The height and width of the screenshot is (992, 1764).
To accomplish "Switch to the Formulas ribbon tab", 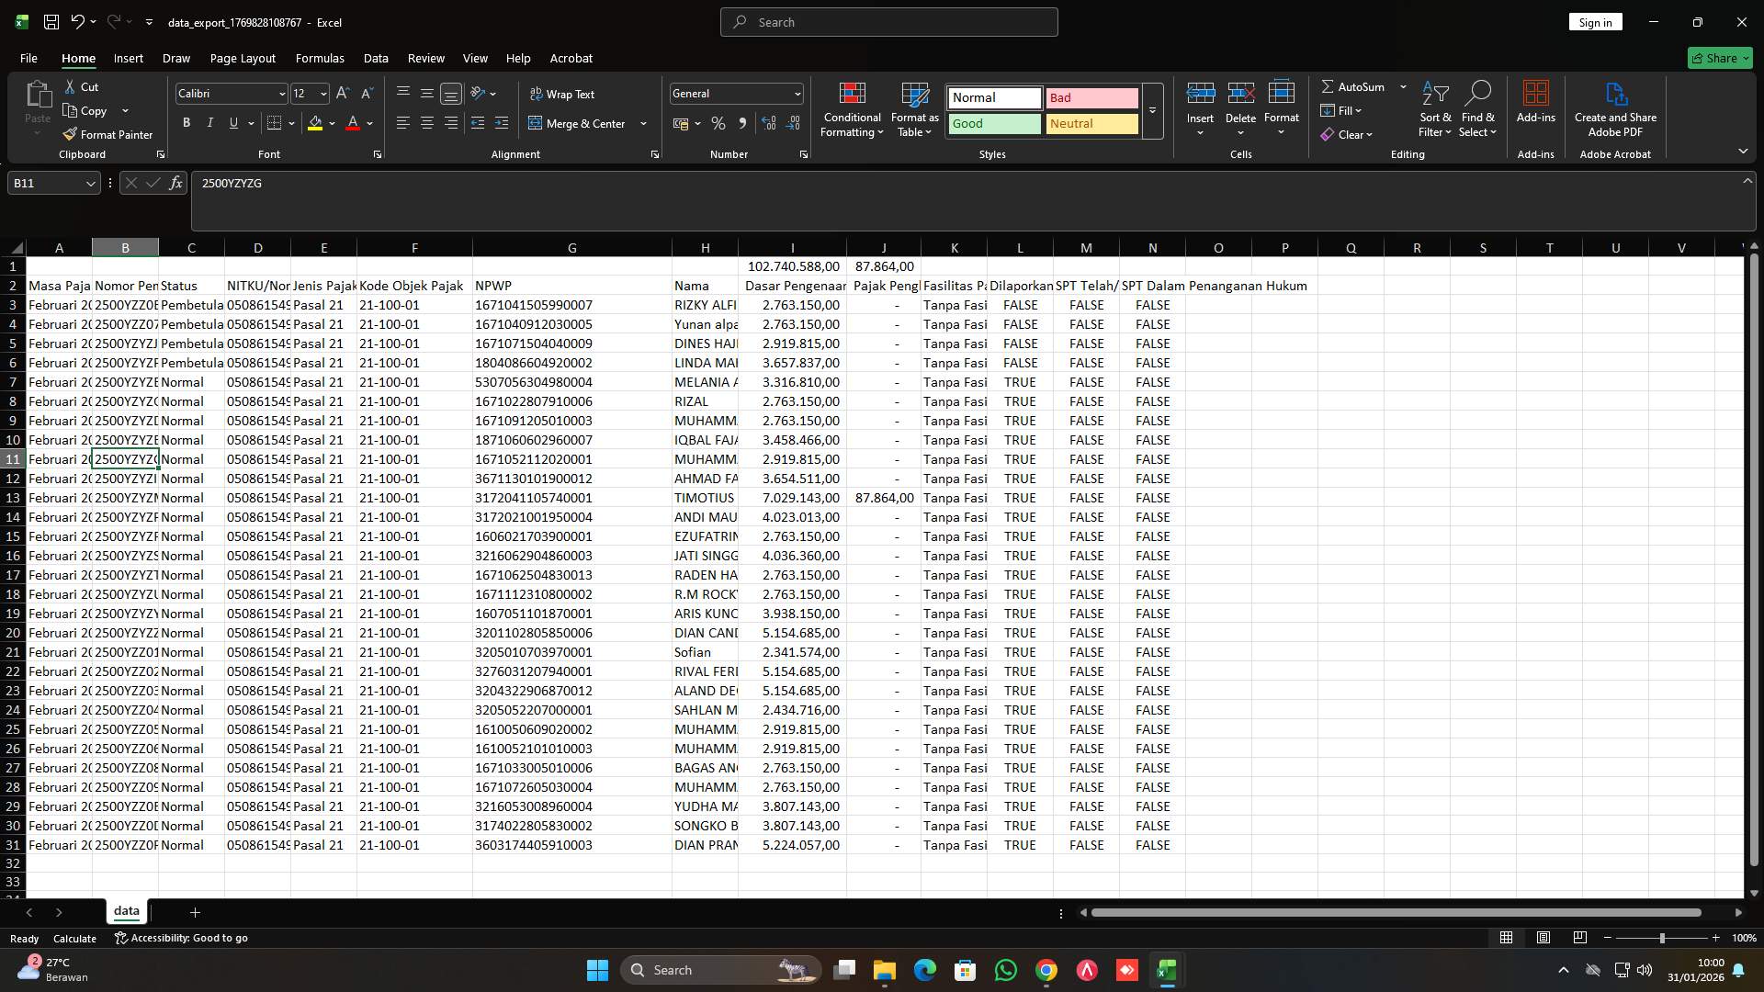I will coord(319,58).
